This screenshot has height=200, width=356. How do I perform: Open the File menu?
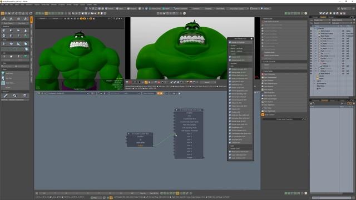[2, 4]
